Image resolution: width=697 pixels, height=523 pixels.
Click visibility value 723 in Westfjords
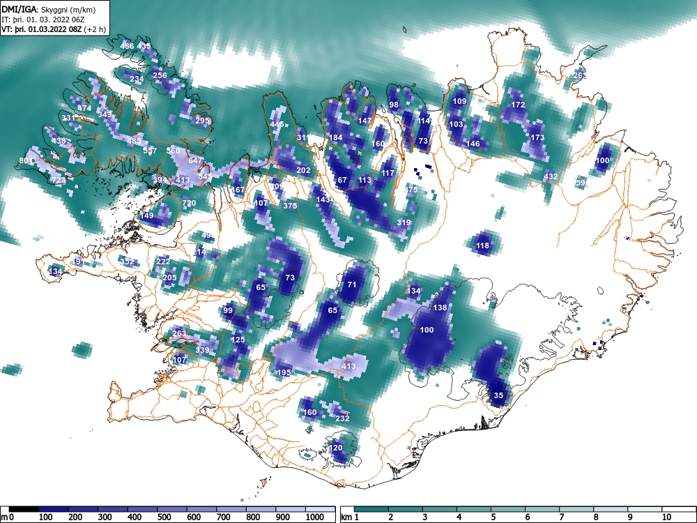click(x=59, y=180)
